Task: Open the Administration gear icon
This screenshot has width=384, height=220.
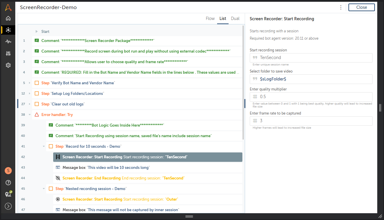Action: click(8, 65)
